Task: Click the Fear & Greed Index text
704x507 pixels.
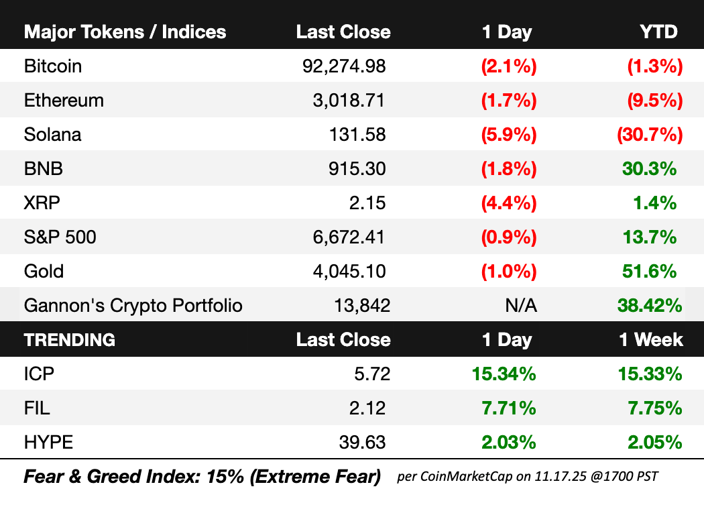Action: 202,477
